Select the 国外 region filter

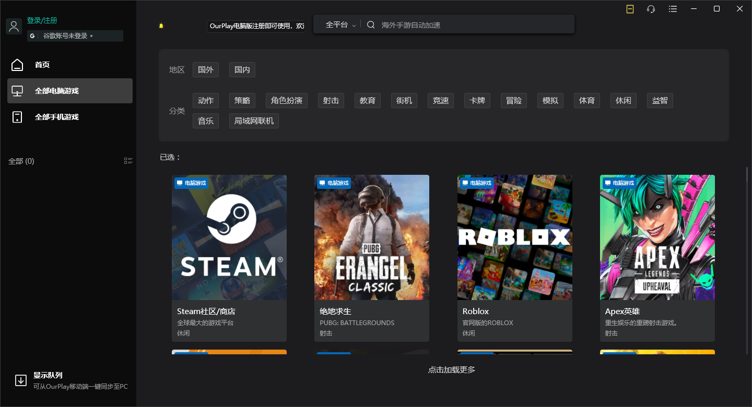tap(205, 69)
